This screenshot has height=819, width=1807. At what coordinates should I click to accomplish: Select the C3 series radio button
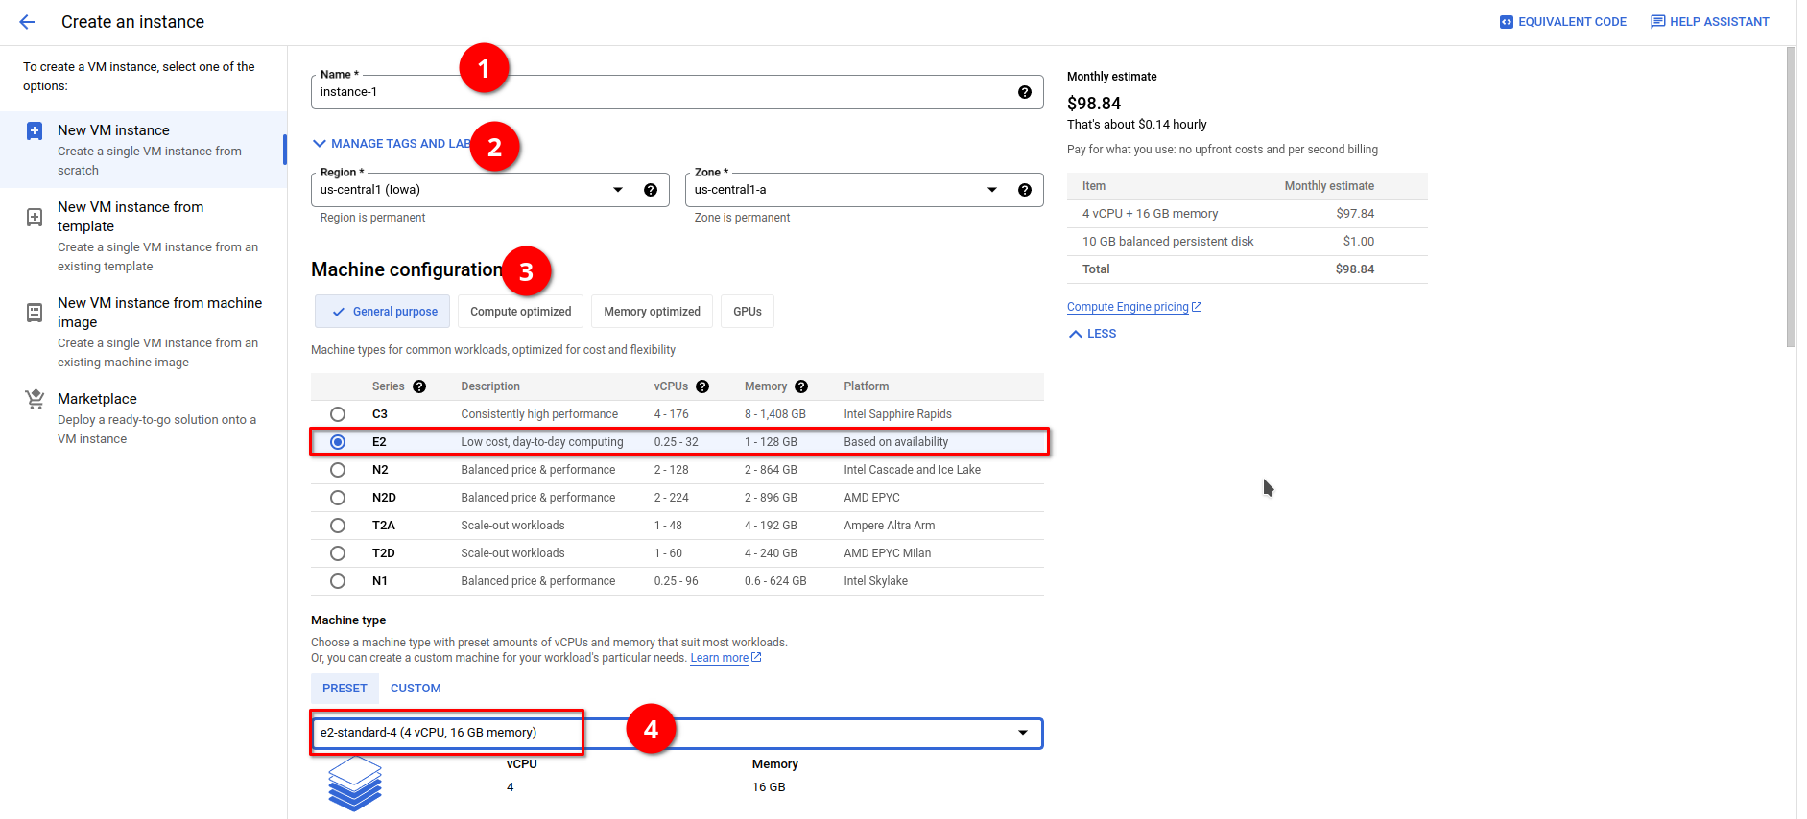[338, 414]
